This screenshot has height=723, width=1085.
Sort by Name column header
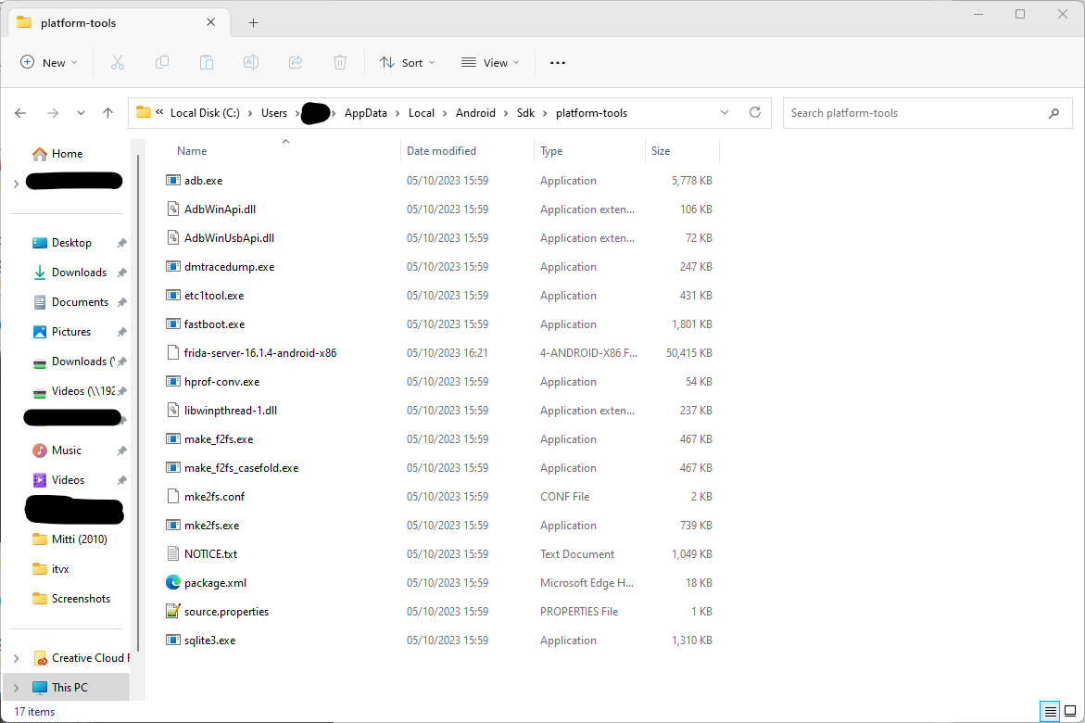click(x=192, y=151)
